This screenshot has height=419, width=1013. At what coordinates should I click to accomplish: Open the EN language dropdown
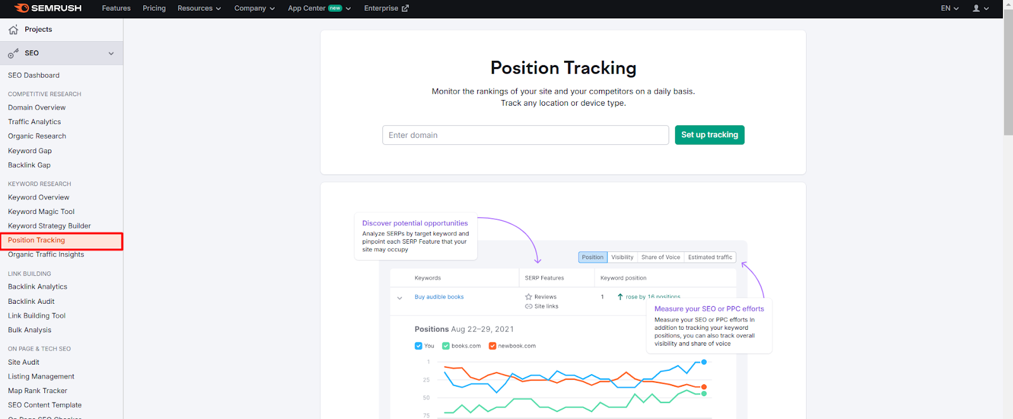950,8
